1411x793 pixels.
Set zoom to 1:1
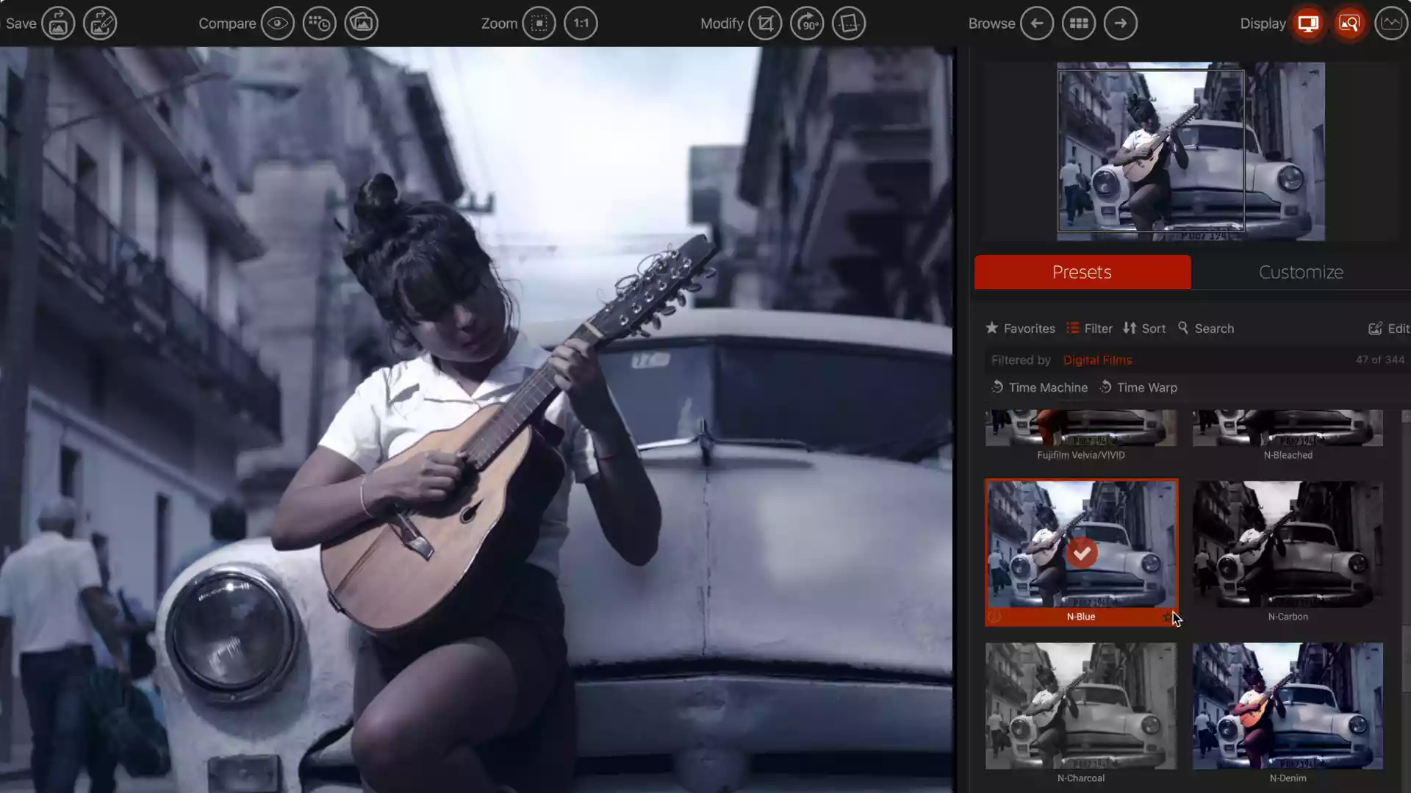point(581,24)
